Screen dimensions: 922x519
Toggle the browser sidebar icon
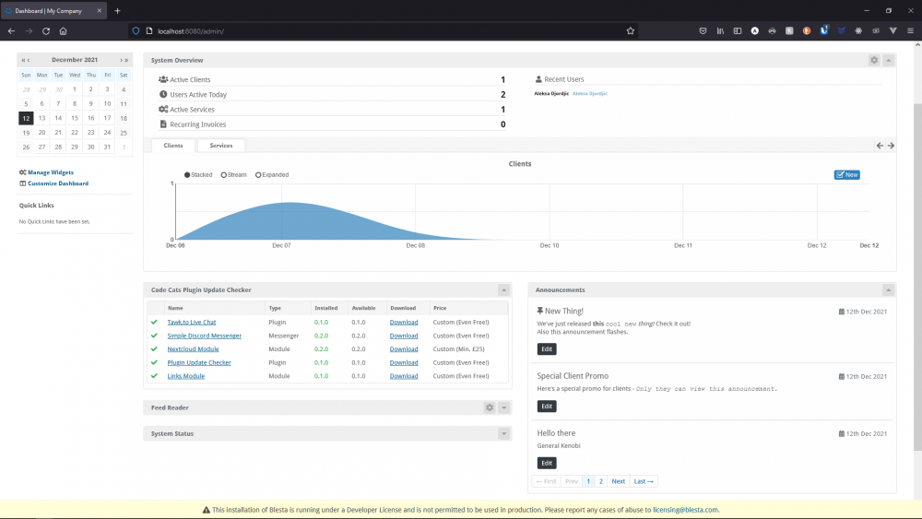[x=738, y=31]
